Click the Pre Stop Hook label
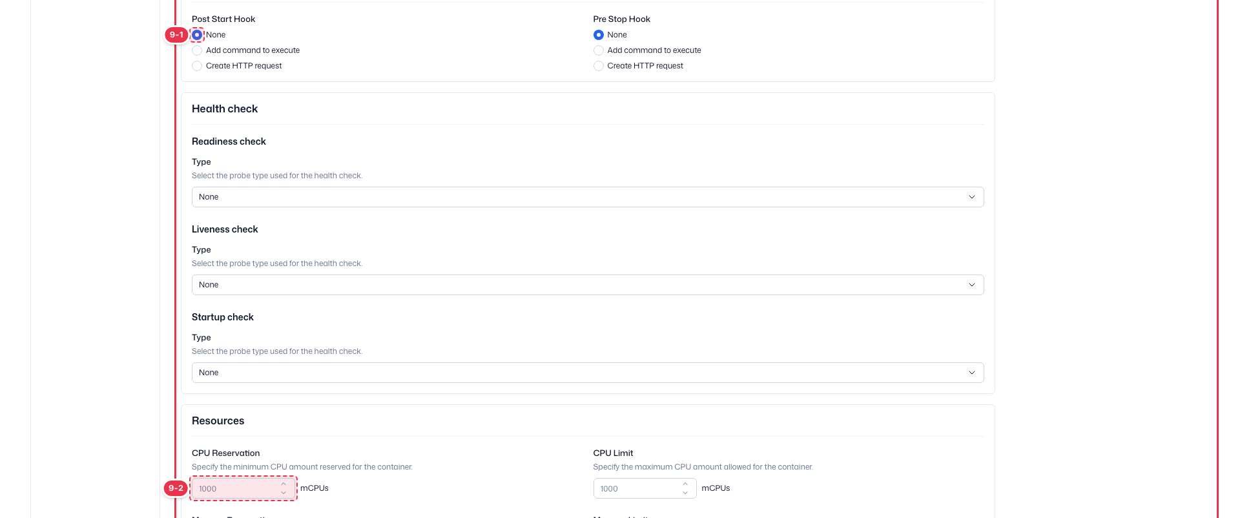 (621, 19)
